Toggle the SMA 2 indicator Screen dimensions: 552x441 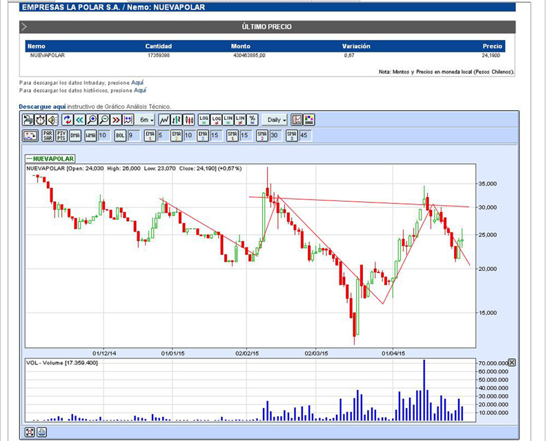pyautogui.click(x=262, y=135)
